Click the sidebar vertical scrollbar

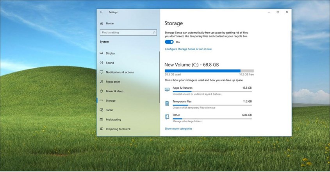pos(159,77)
